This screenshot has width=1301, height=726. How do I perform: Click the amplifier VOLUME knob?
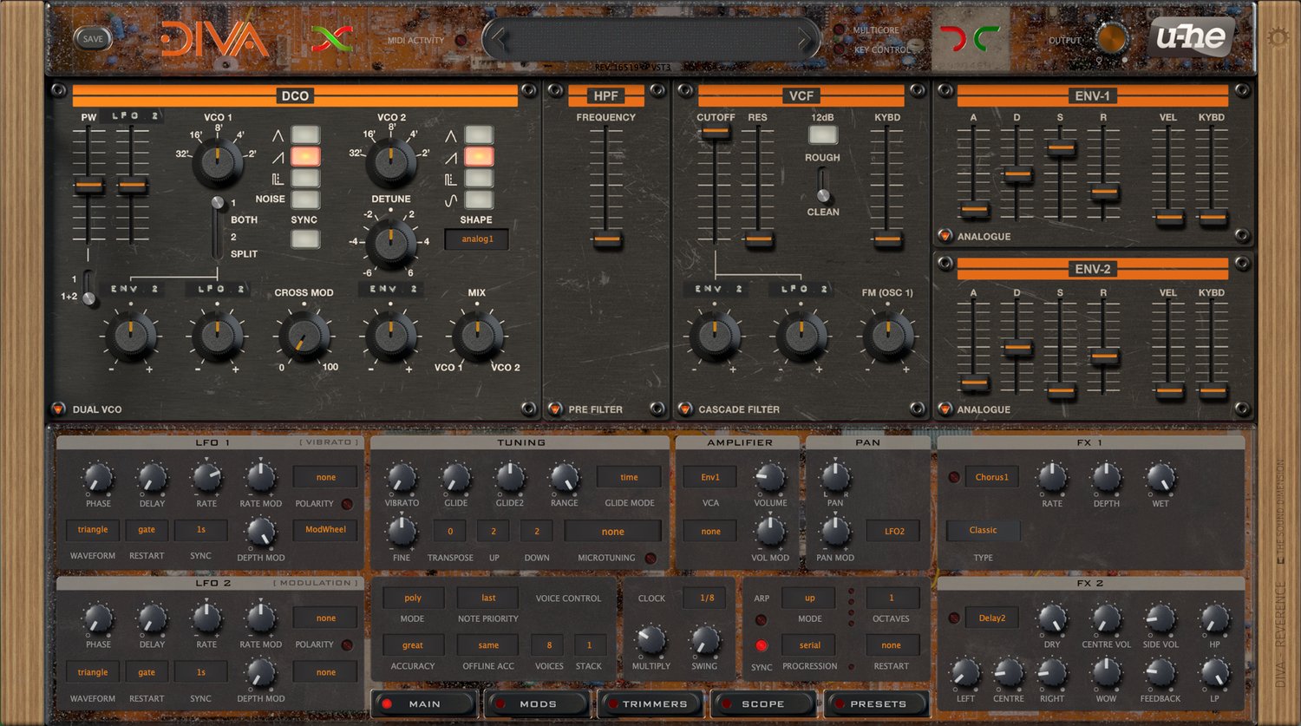[769, 476]
